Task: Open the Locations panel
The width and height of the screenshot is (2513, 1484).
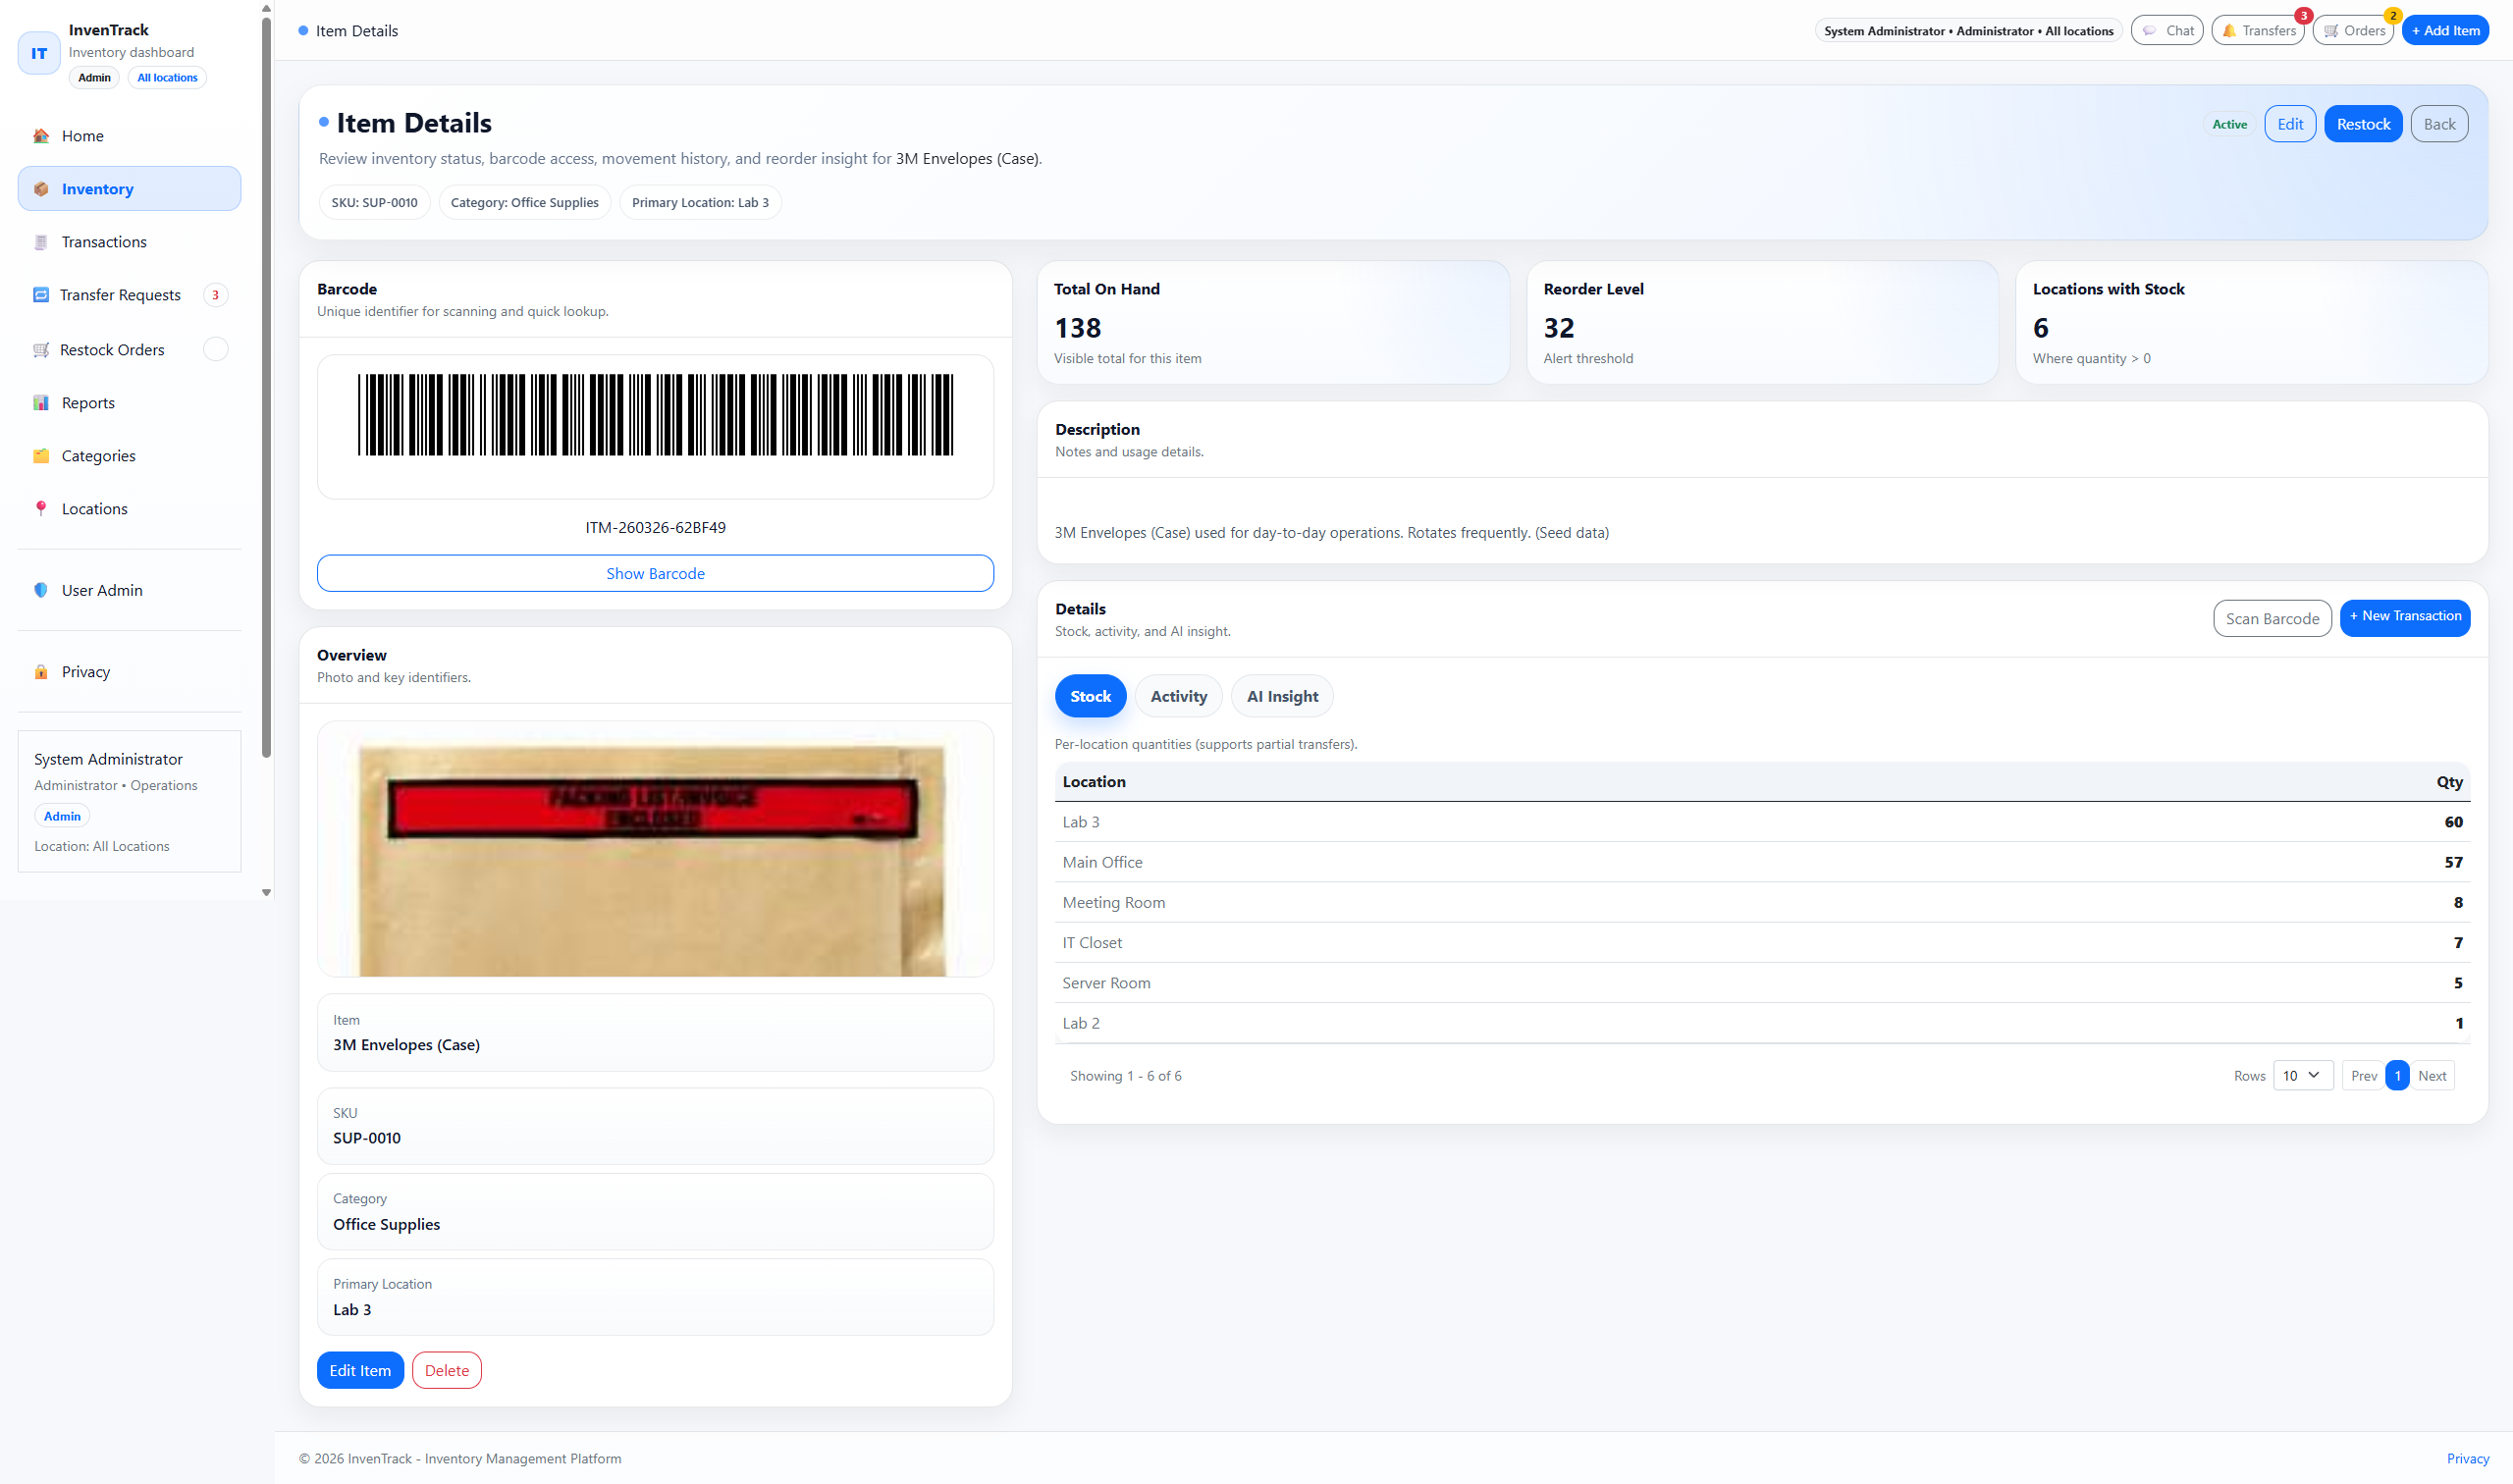Action: click(93, 508)
